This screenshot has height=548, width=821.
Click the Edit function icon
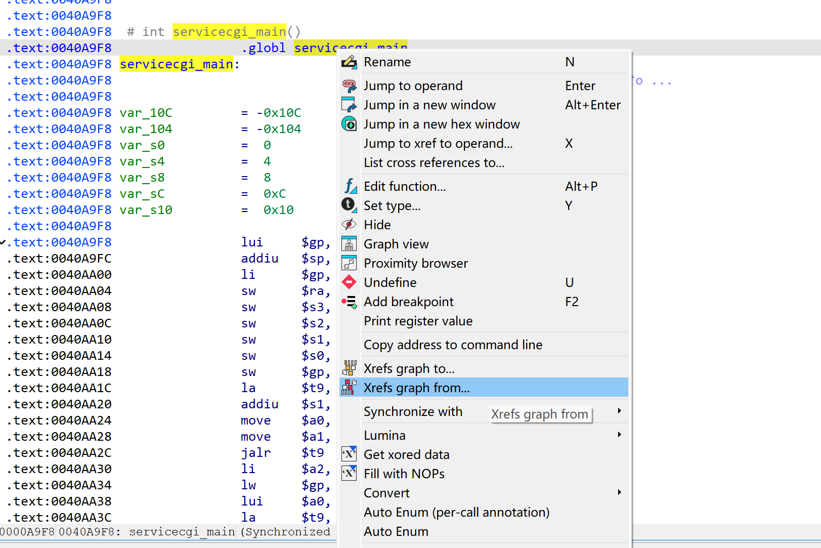(x=349, y=186)
